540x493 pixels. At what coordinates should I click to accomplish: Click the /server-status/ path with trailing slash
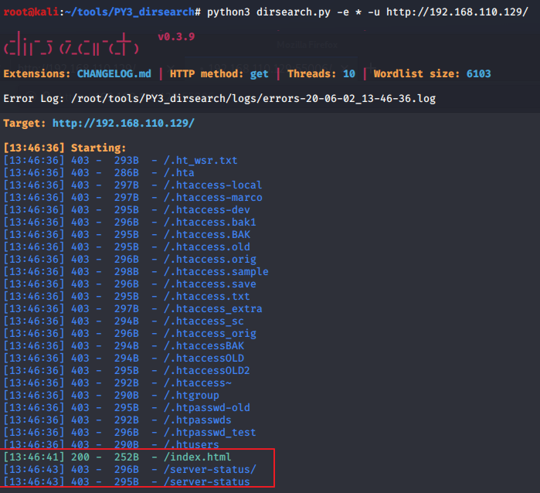[x=209, y=470]
